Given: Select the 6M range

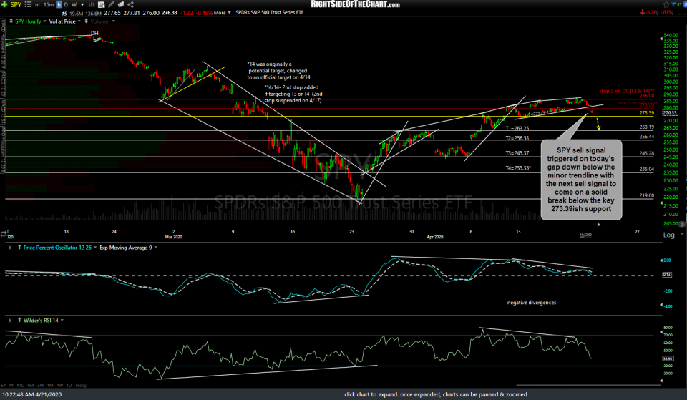Looking at the screenshot, I should point(31,386).
